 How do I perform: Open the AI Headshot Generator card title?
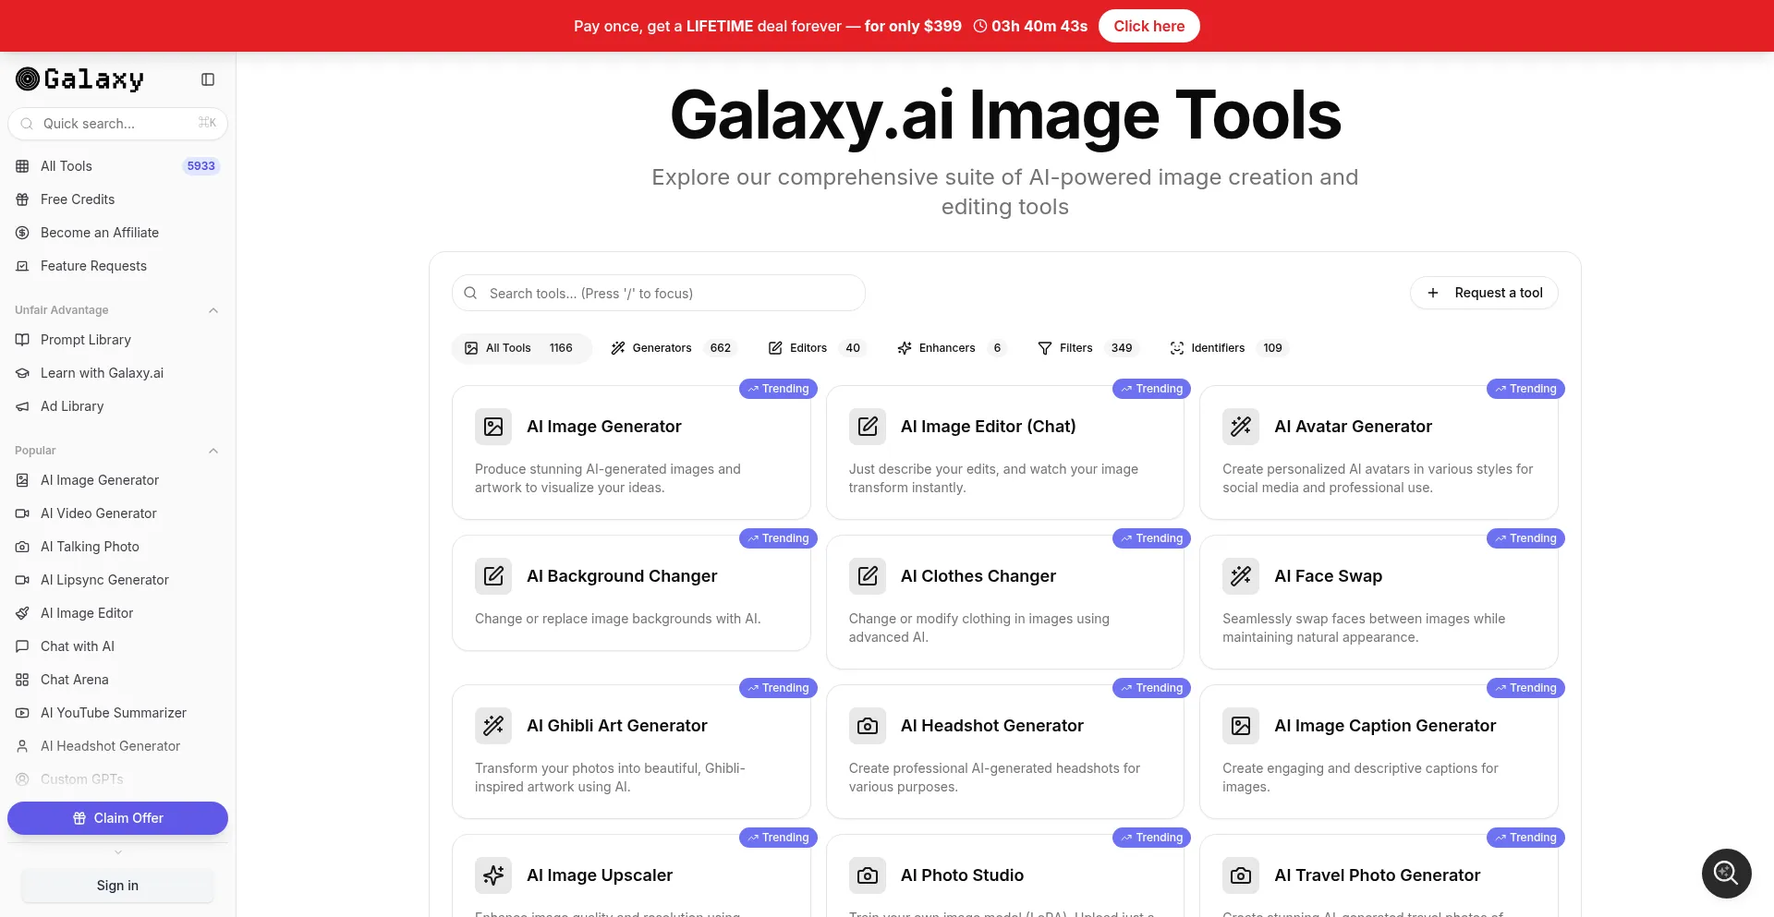991,726
